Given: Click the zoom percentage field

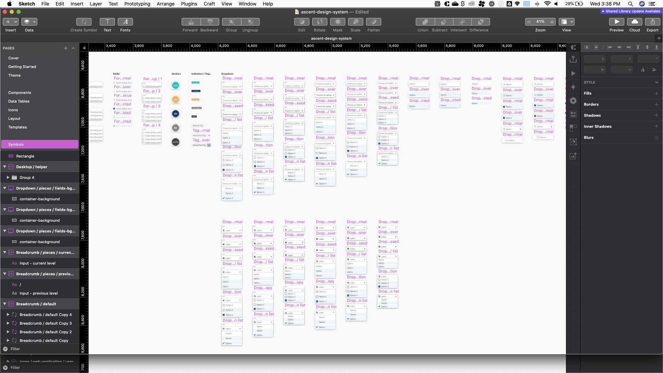Looking at the screenshot, I should pyautogui.click(x=540, y=22).
